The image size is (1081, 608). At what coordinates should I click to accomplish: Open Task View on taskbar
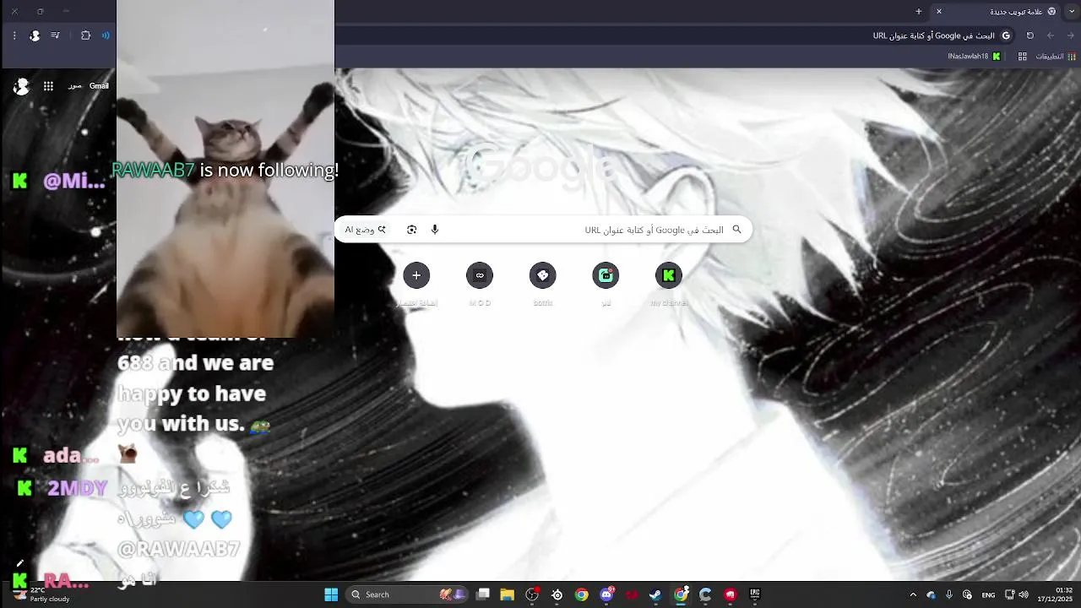tap(483, 594)
